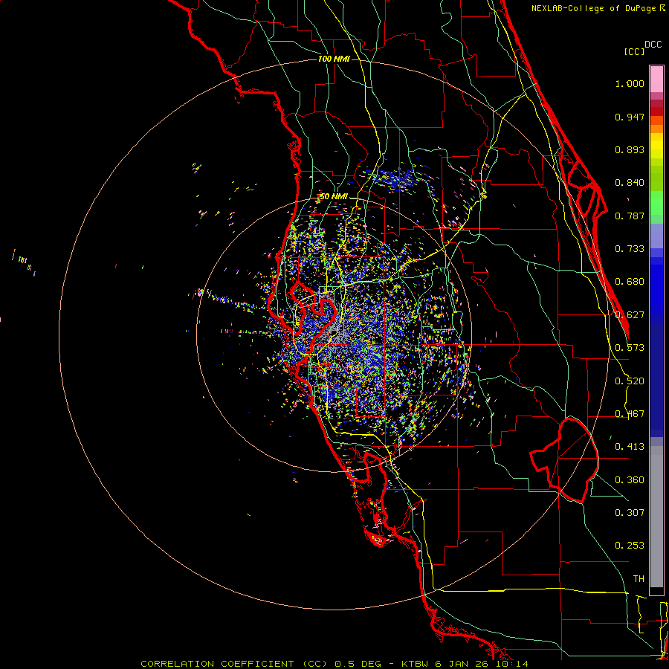
Task: Click the thick red Lake Okeechobee outline
Action: (566, 461)
